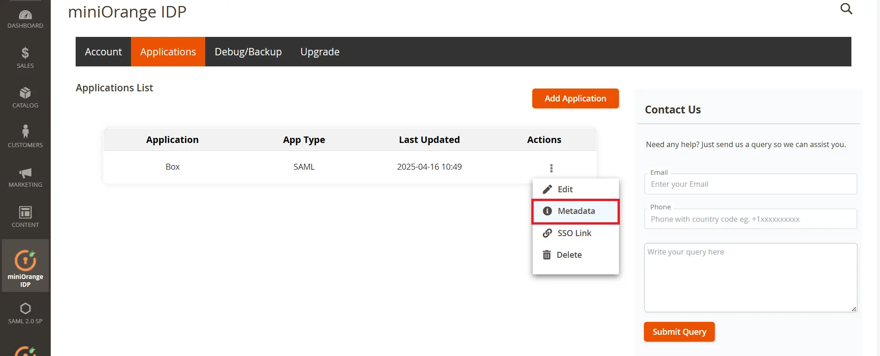Switch to the Account tab

tap(103, 52)
